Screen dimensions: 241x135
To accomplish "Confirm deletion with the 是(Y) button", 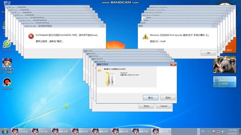I will point(151,97).
